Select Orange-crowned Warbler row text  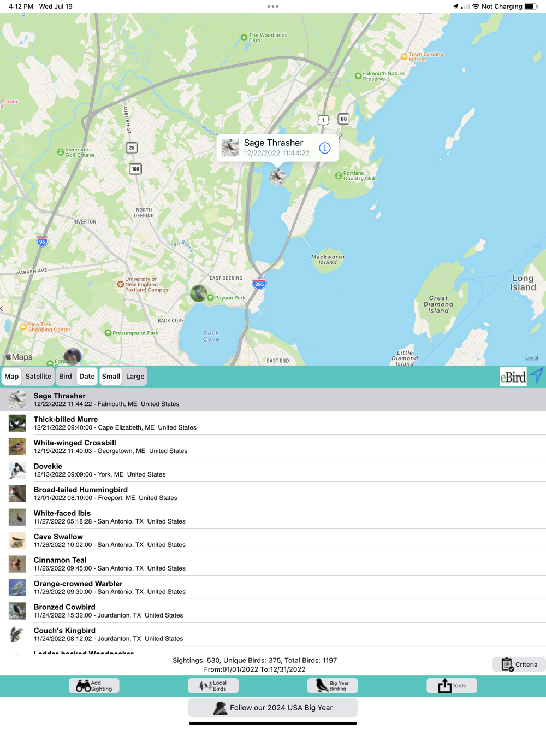coord(110,587)
